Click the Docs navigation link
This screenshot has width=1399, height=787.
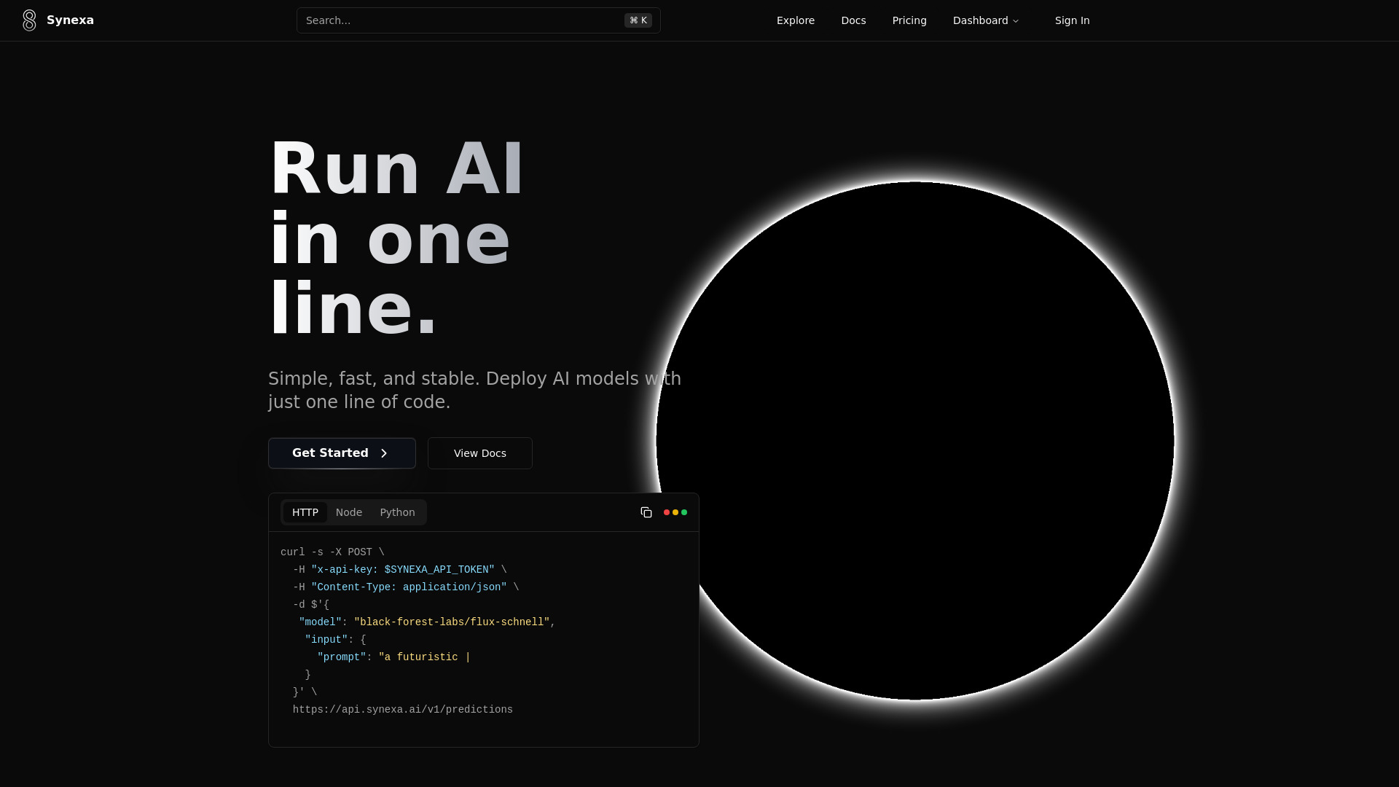pyautogui.click(x=853, y=20)
